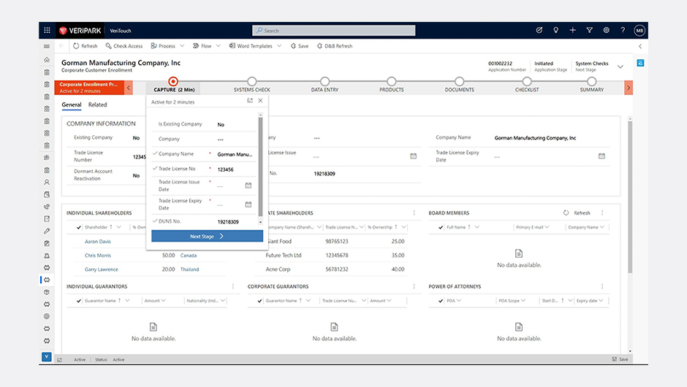Expand the Process dropdown arrow
Image resolution: width=687 pixels, height=387 pixels.
pos(182,46)
